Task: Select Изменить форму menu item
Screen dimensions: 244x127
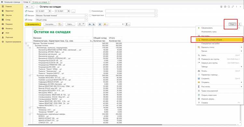Action: click(x=219, y=99)
